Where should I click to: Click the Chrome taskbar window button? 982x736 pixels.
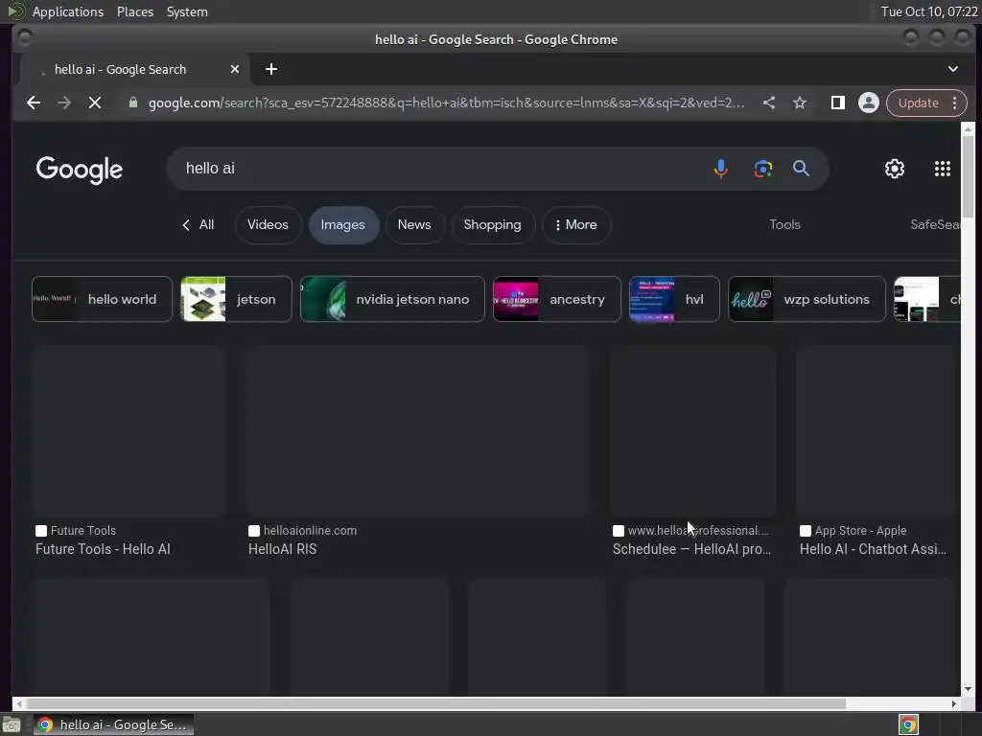point(113,724)
